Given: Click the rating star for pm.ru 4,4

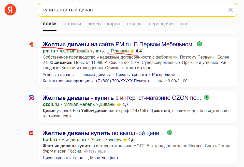Looking at the screenshot, I should 132,51.
